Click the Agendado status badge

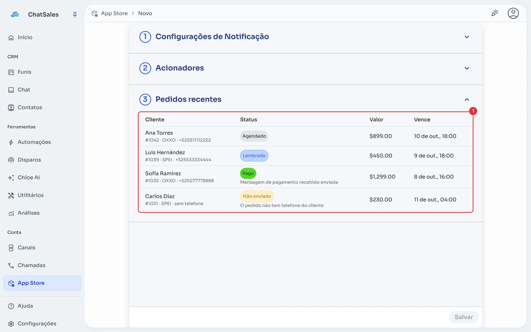coord(254,136)
